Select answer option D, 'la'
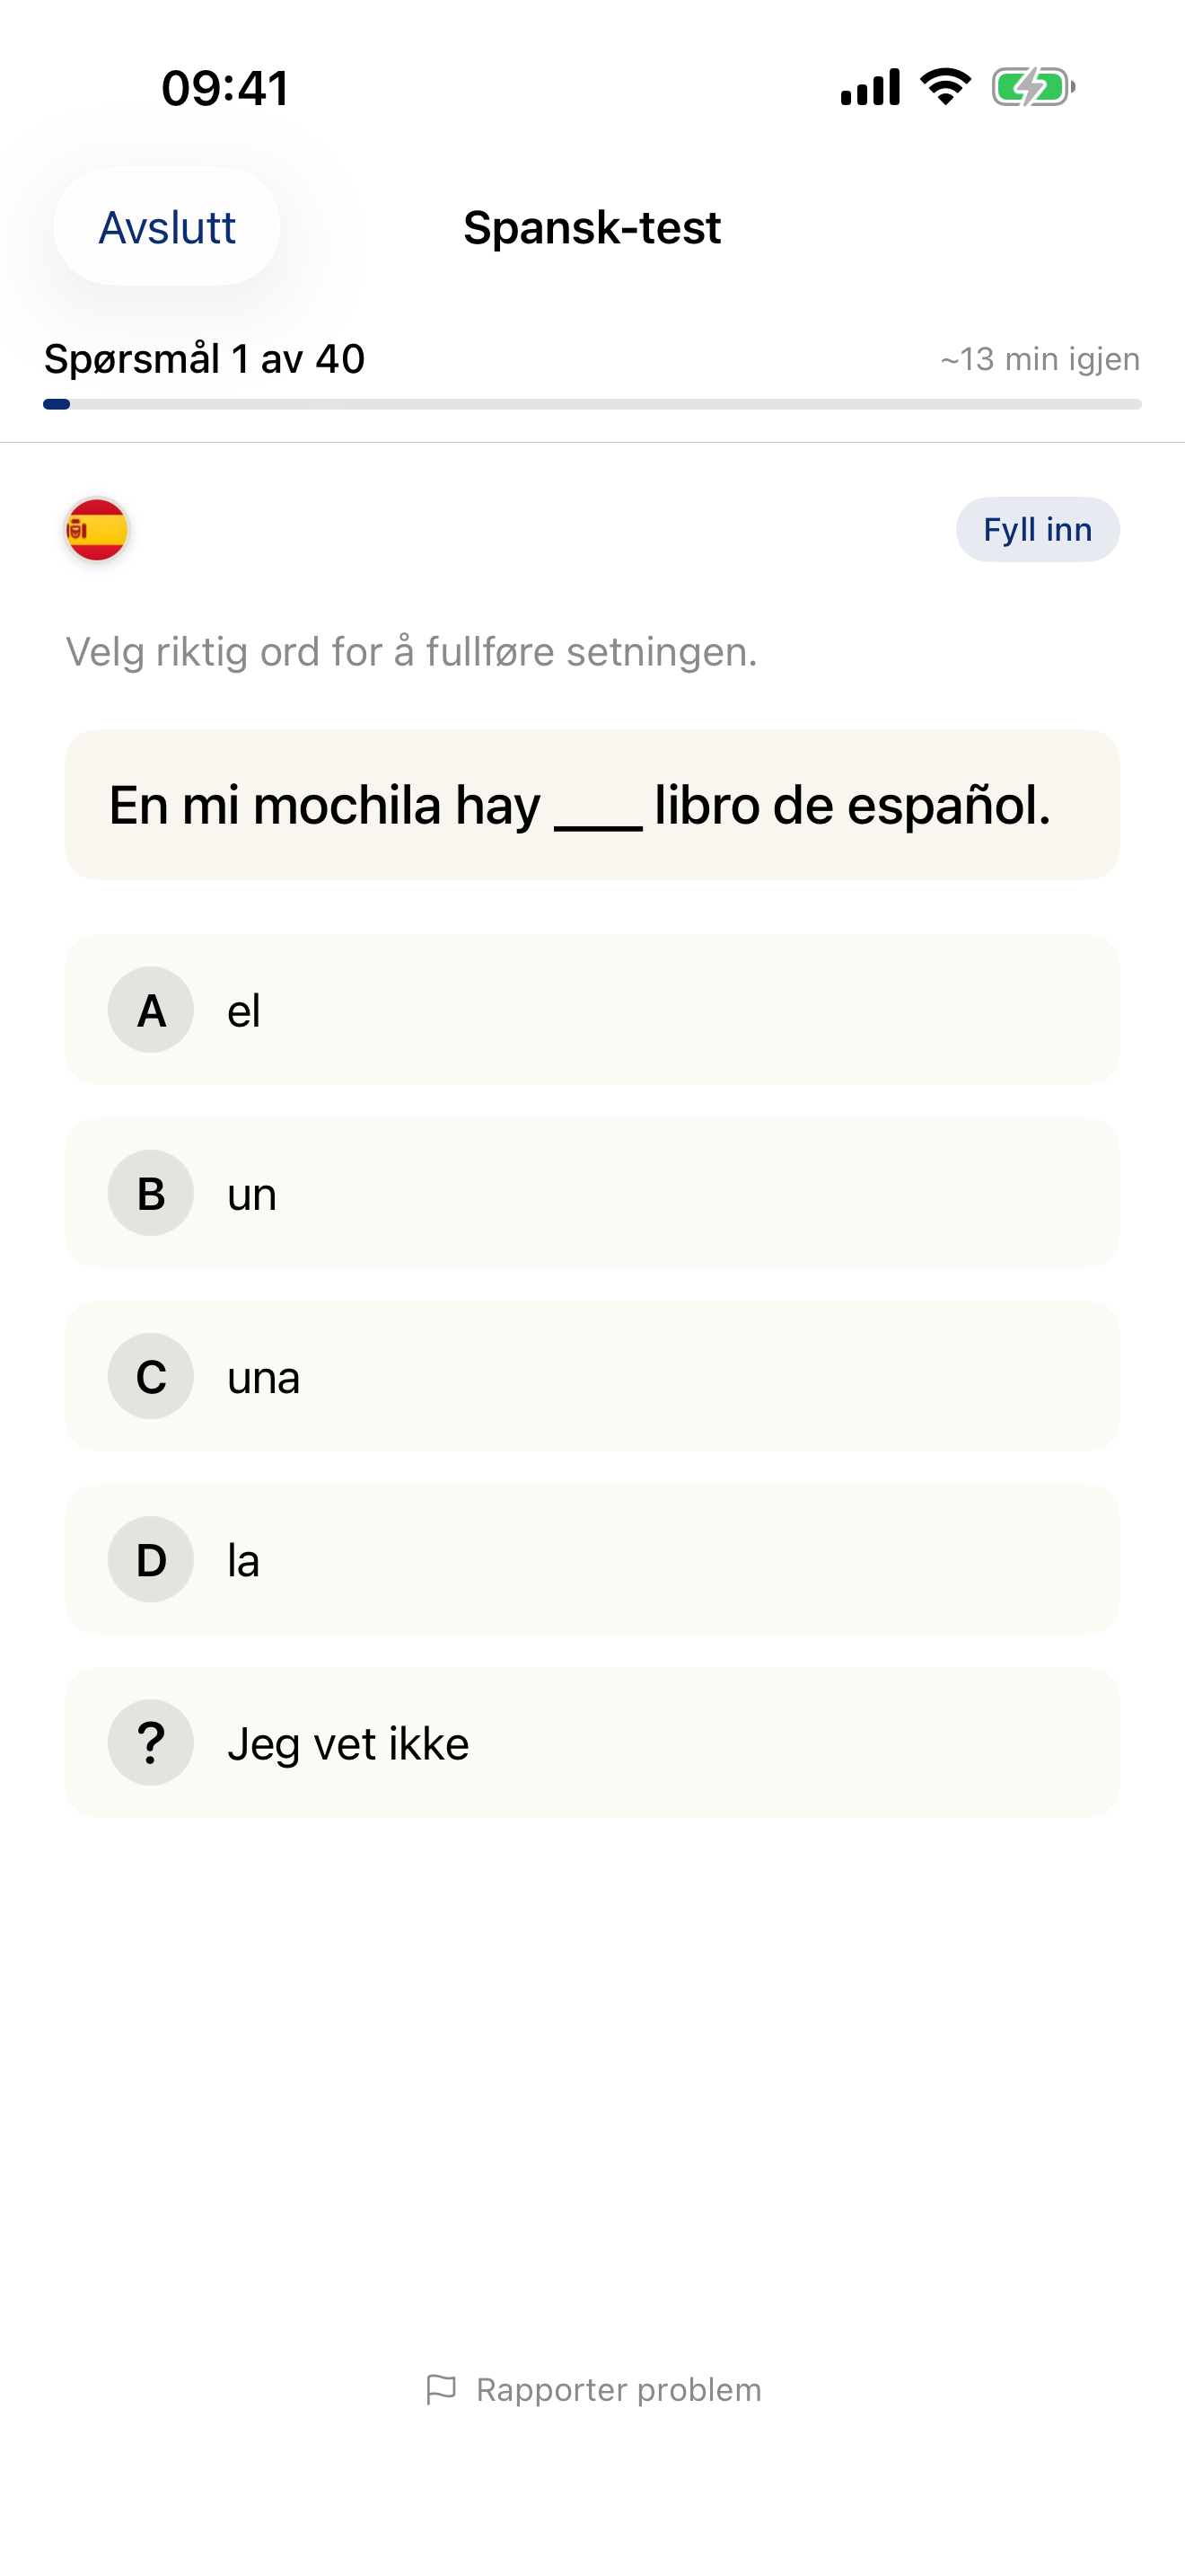The width and height of the screenshot is (1185, 2576). coord(592,1559)
